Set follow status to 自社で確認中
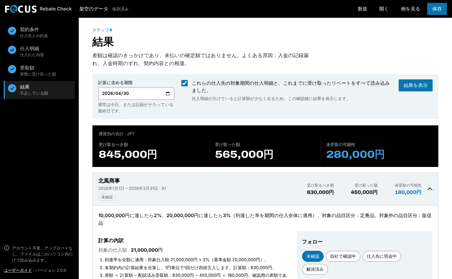 coord(343,256)
